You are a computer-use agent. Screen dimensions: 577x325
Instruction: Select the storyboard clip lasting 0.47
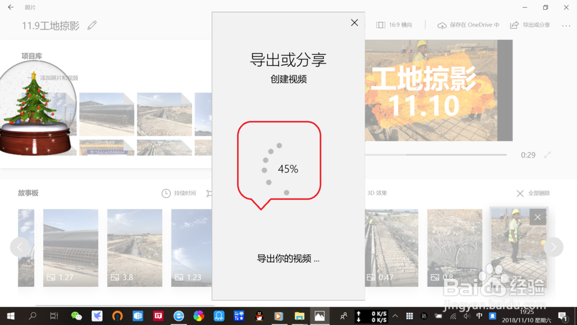pyautogui.click(x=392, y=248)
